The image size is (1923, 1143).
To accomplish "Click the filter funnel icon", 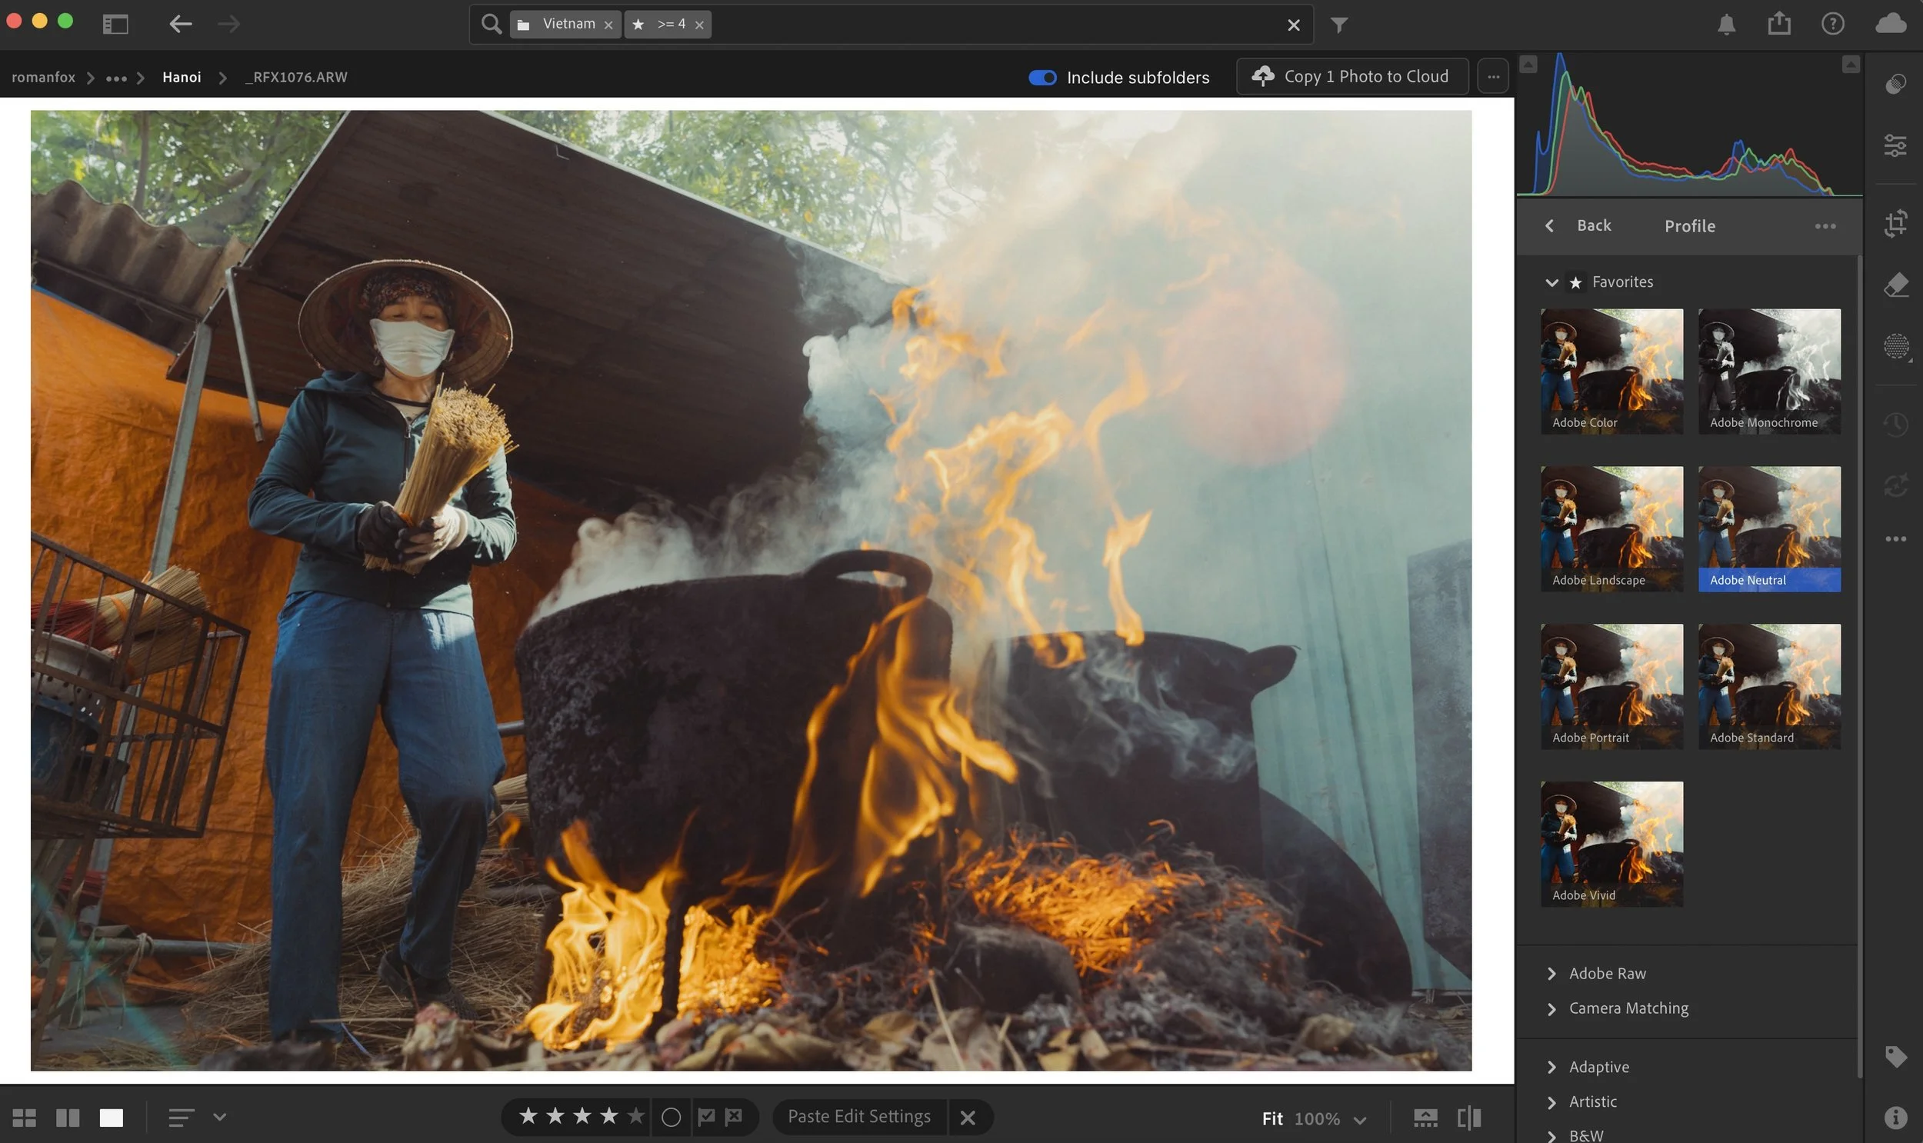I will [1339, 25].
